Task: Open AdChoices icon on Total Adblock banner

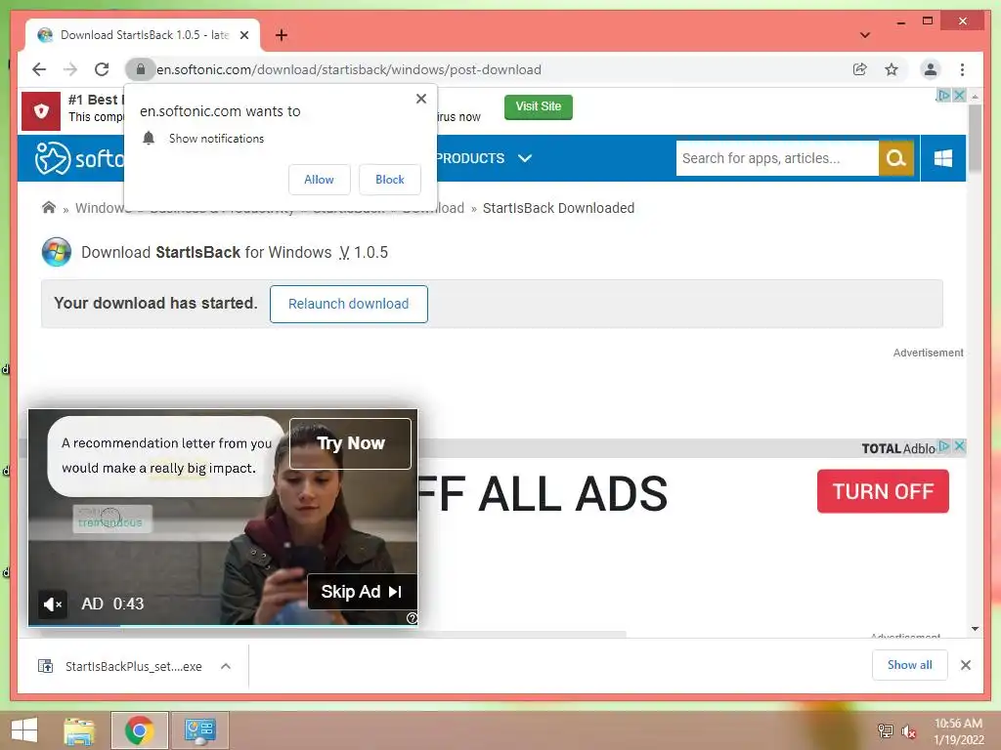Action: pos(944,445)
